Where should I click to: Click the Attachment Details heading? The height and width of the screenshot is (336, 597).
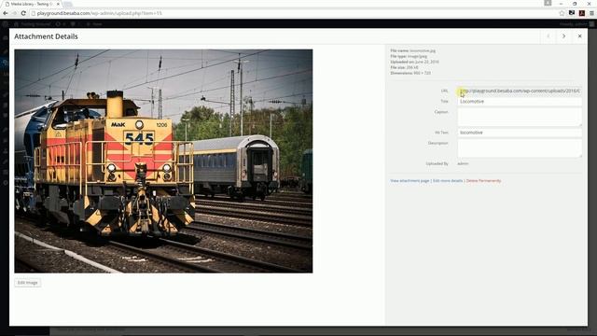click(46, 36)
